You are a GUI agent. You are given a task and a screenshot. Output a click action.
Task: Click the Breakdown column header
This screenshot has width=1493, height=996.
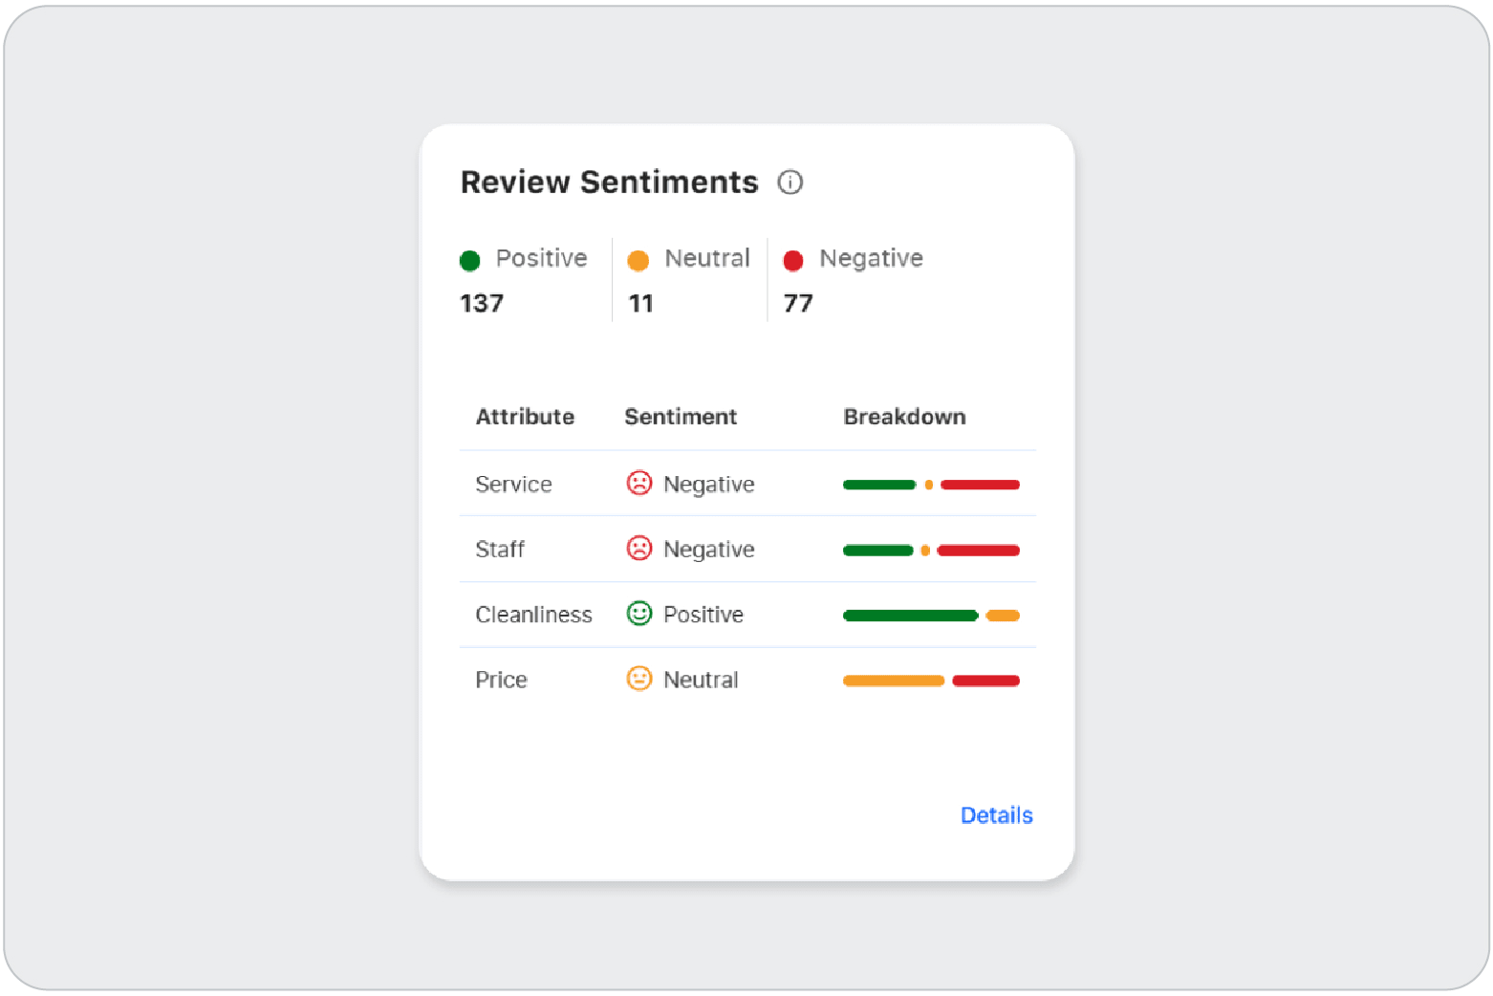coord(903,417)
